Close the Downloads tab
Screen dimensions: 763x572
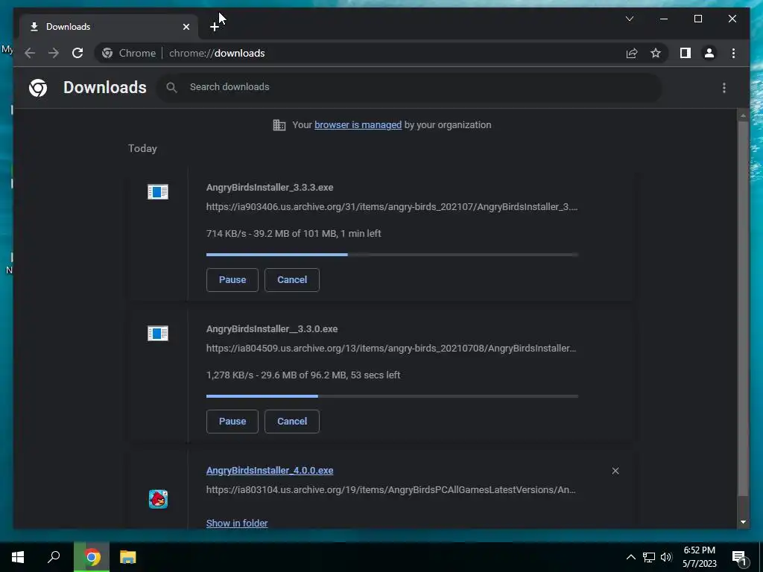point(186,27)
